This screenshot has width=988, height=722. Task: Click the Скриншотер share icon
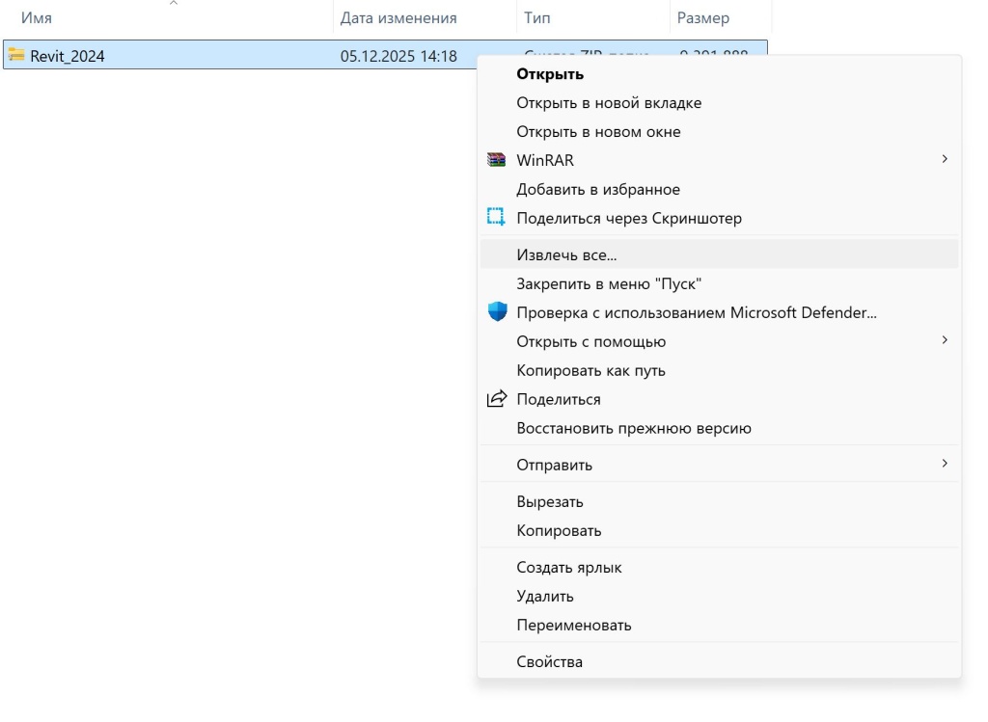click(x=496, y=217)
